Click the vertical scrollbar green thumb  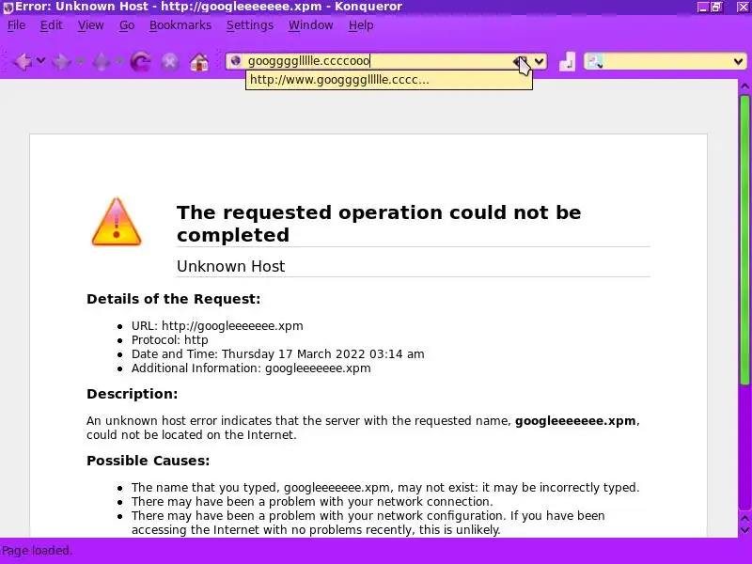[744, 240]
